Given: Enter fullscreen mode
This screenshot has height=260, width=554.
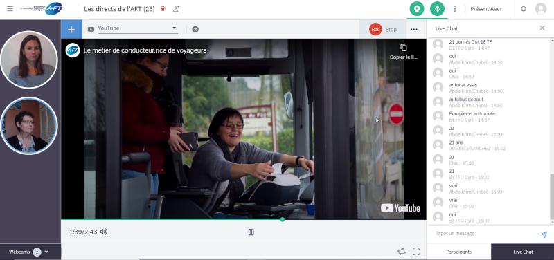Looking at the screenshot, I should (416, 252).
